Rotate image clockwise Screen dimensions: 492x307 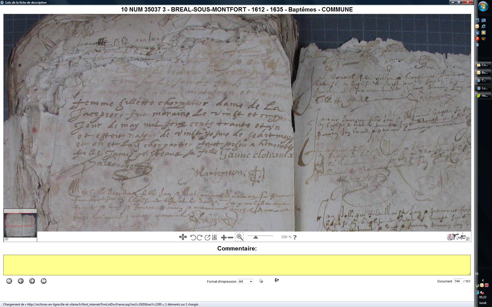(x=199, y=237)
